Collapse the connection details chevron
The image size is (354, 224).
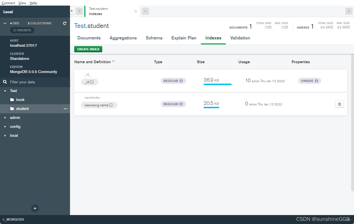pos(5,23)
